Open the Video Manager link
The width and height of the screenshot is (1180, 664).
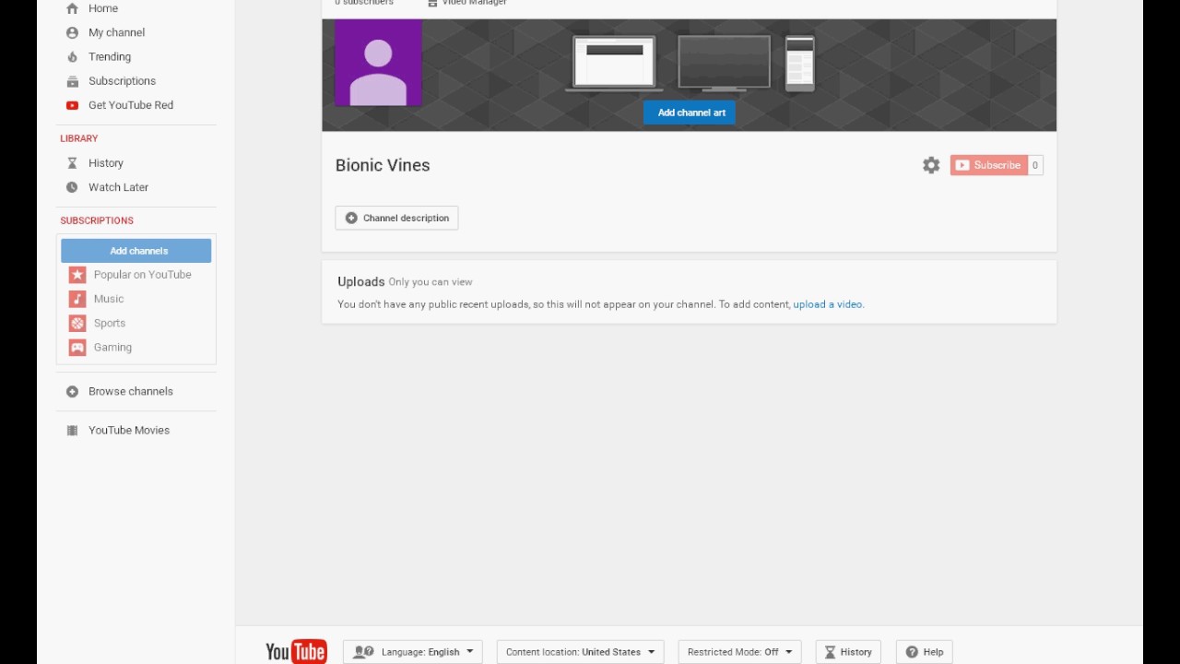click(467, 3)
